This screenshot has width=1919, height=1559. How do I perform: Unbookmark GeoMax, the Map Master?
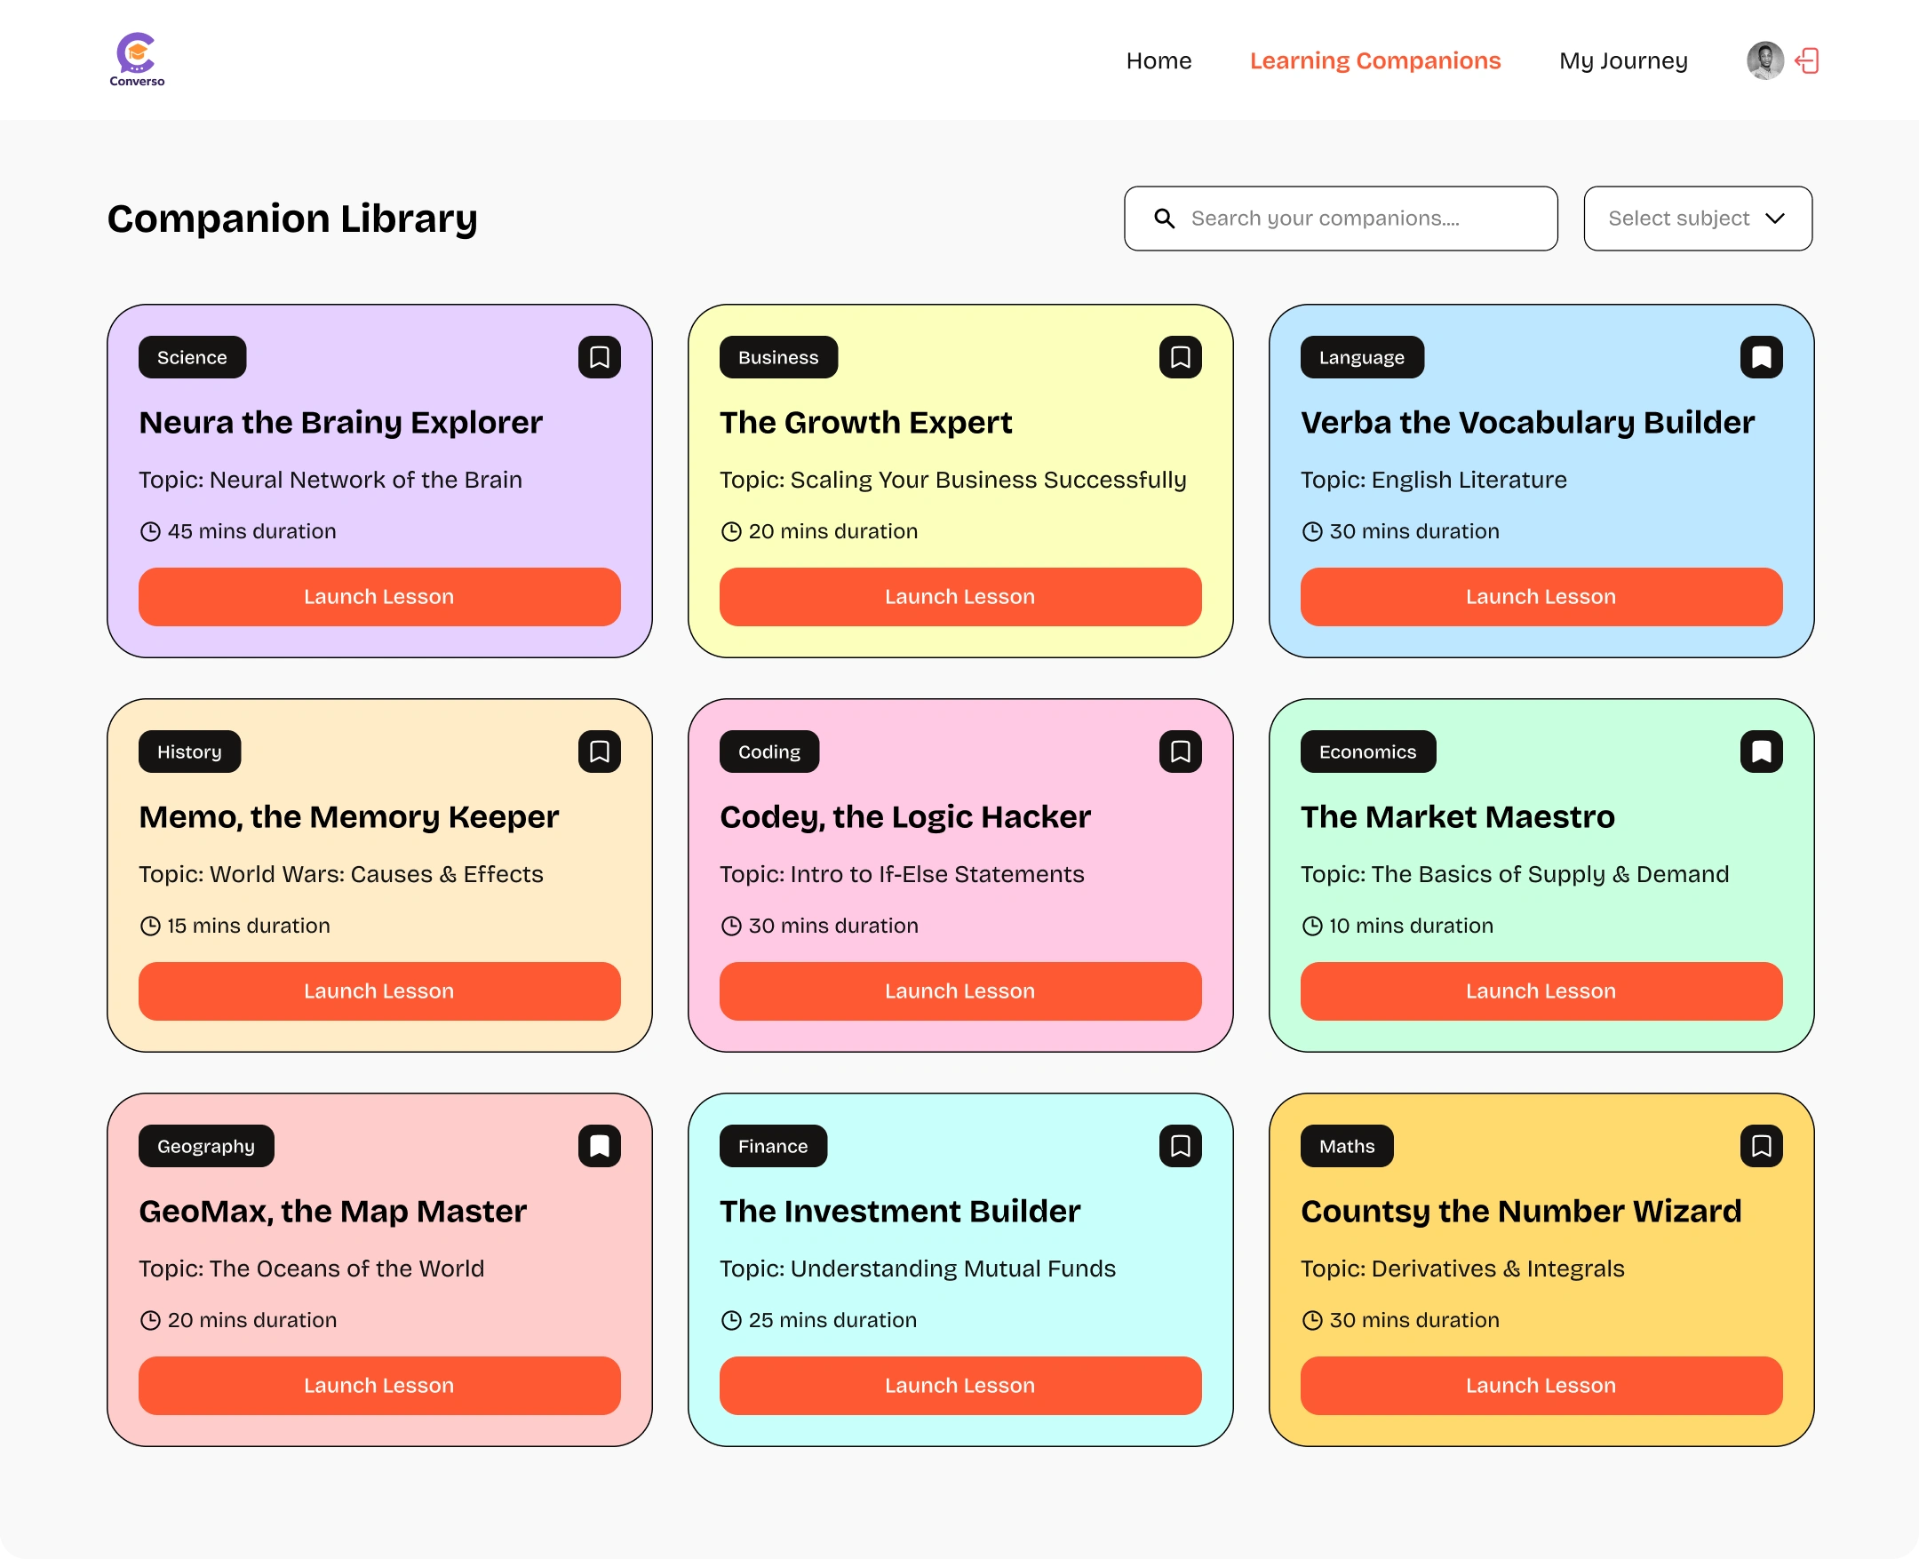[x=599, y=1146]
